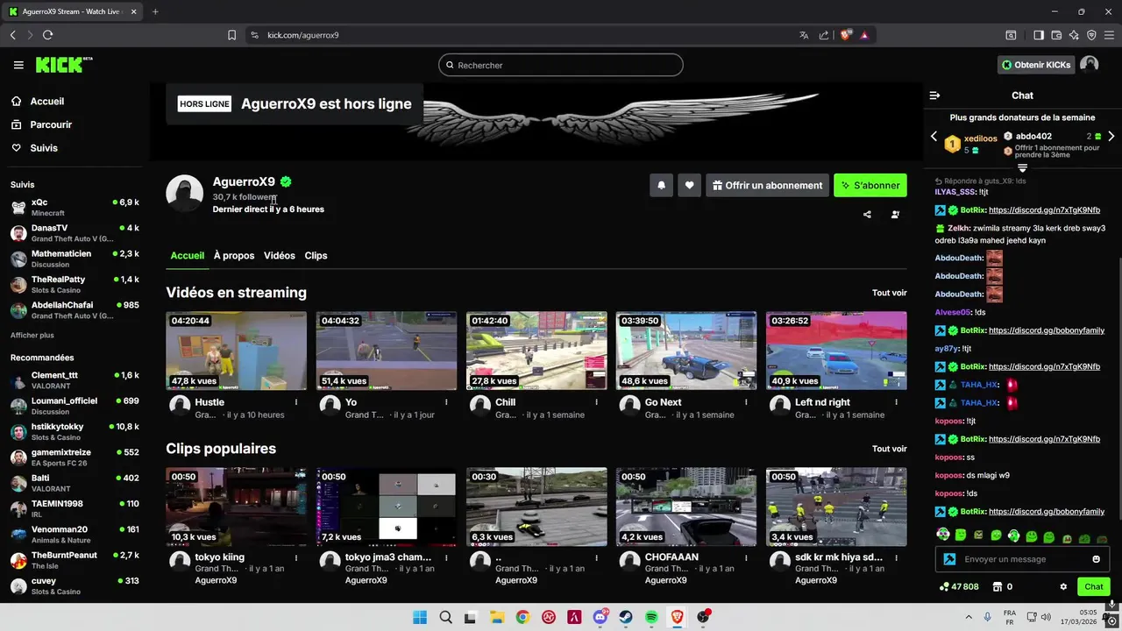Open Brave Wallet toolbar icon
1122x631 pixels.
[x=1056, y=35]
